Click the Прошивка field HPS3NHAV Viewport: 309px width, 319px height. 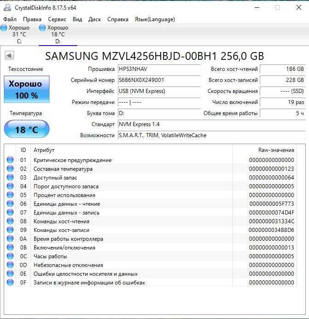tap(159, 69)
